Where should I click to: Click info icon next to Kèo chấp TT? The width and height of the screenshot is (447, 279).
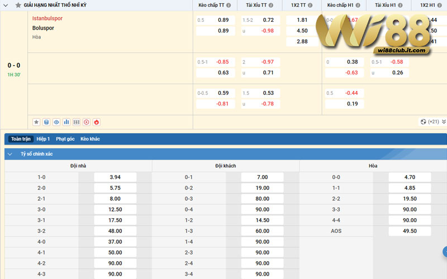[229, 5]
